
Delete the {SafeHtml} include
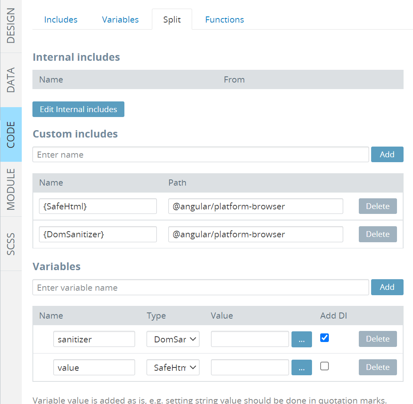[x=377, y=206]
